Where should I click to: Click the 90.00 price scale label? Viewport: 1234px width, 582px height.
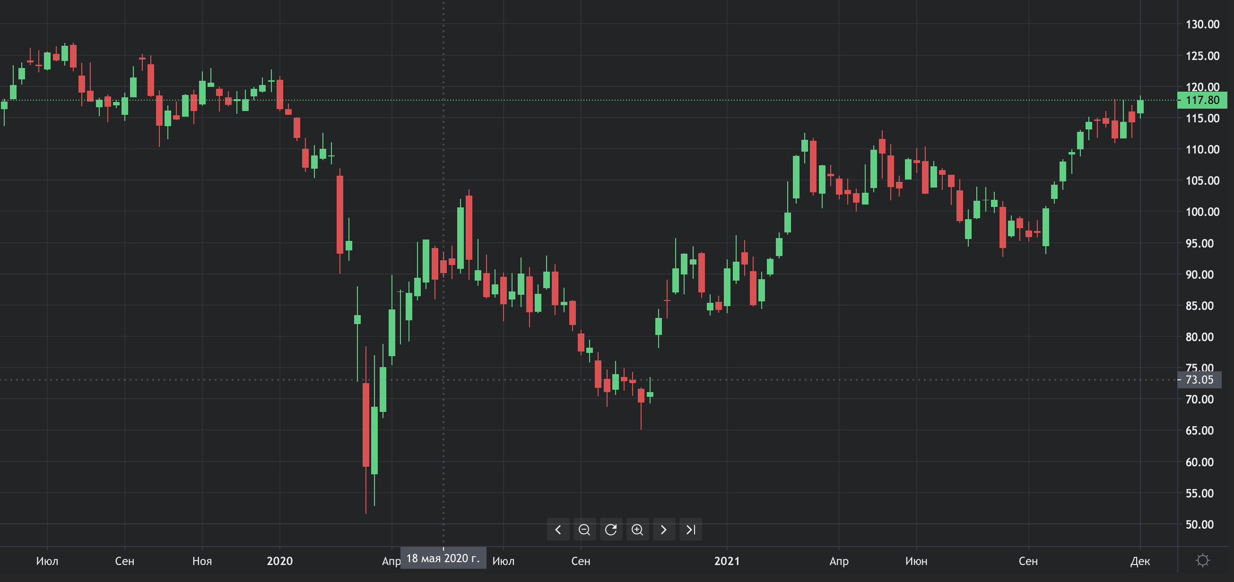click(x=1199, y=275)
